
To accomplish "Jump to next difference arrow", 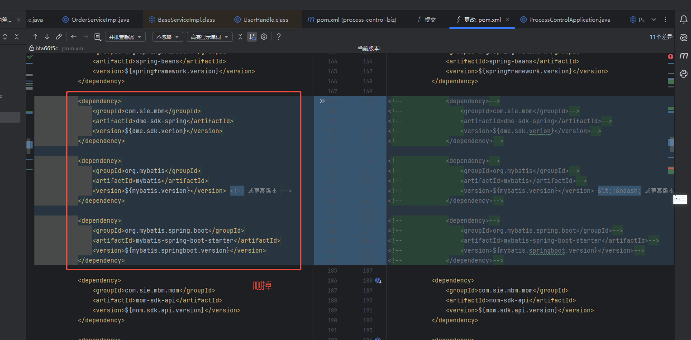I will point(47,37).
